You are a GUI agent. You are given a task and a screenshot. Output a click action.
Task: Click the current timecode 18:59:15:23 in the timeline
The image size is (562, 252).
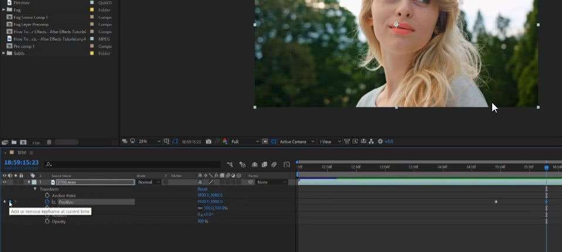(x=21, y=162)
